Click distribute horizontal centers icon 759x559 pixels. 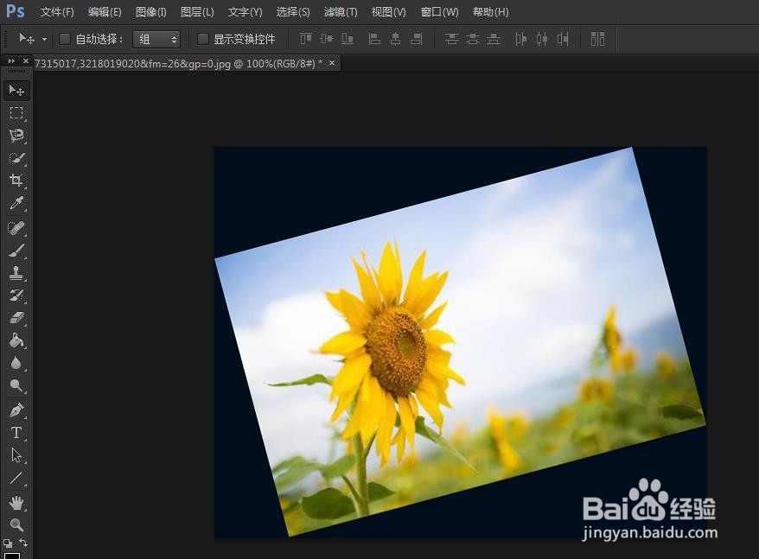click(x=542, y=39)
